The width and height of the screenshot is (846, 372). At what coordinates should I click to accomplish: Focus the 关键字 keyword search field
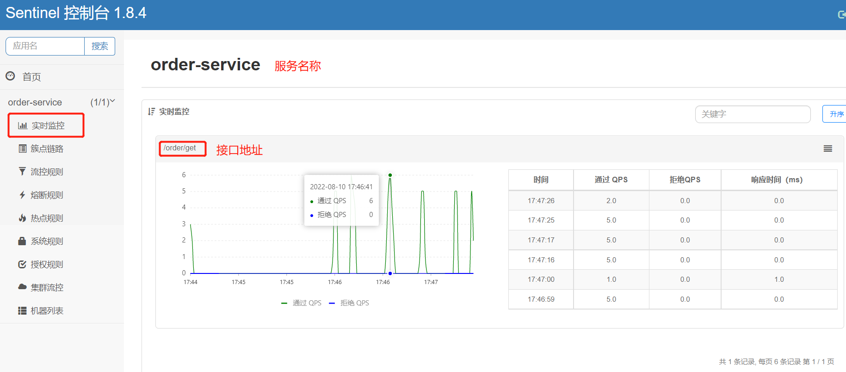[x=752, y=114]
